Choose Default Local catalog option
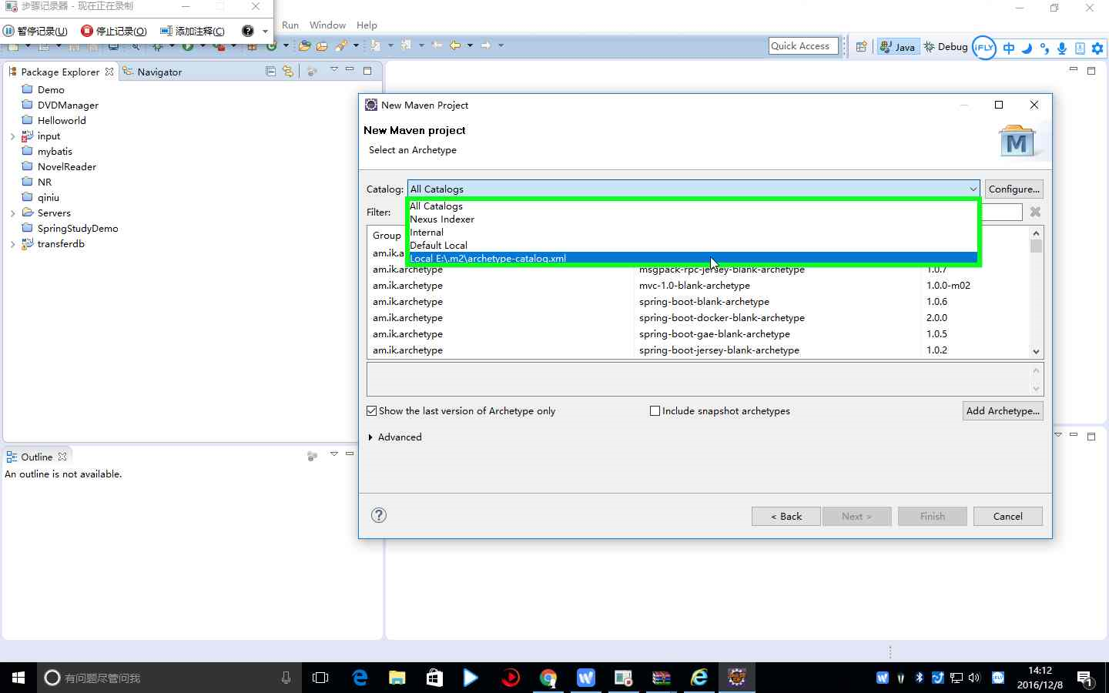The height and width of the screenshot is (693, 1109). pos(693,246)
